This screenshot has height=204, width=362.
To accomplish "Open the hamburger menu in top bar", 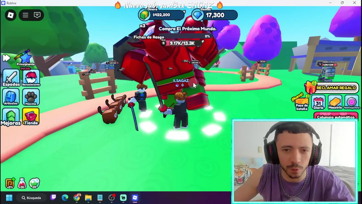I will [25, 15].
